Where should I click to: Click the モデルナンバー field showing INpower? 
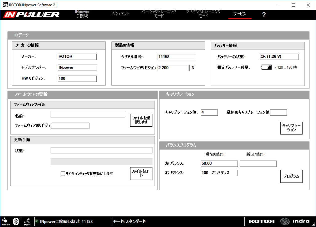(x=77, y=68)
